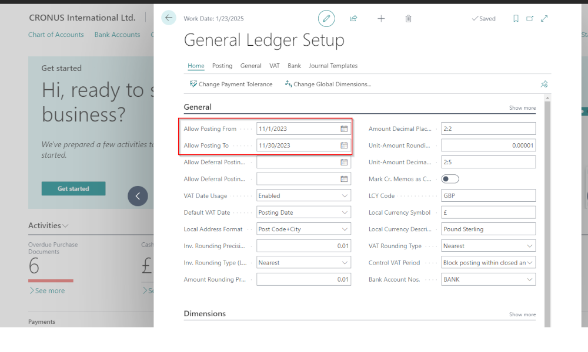The image size is (588, 352).
Task: Click the Delete (trash) icon
Action: [408, 18]
